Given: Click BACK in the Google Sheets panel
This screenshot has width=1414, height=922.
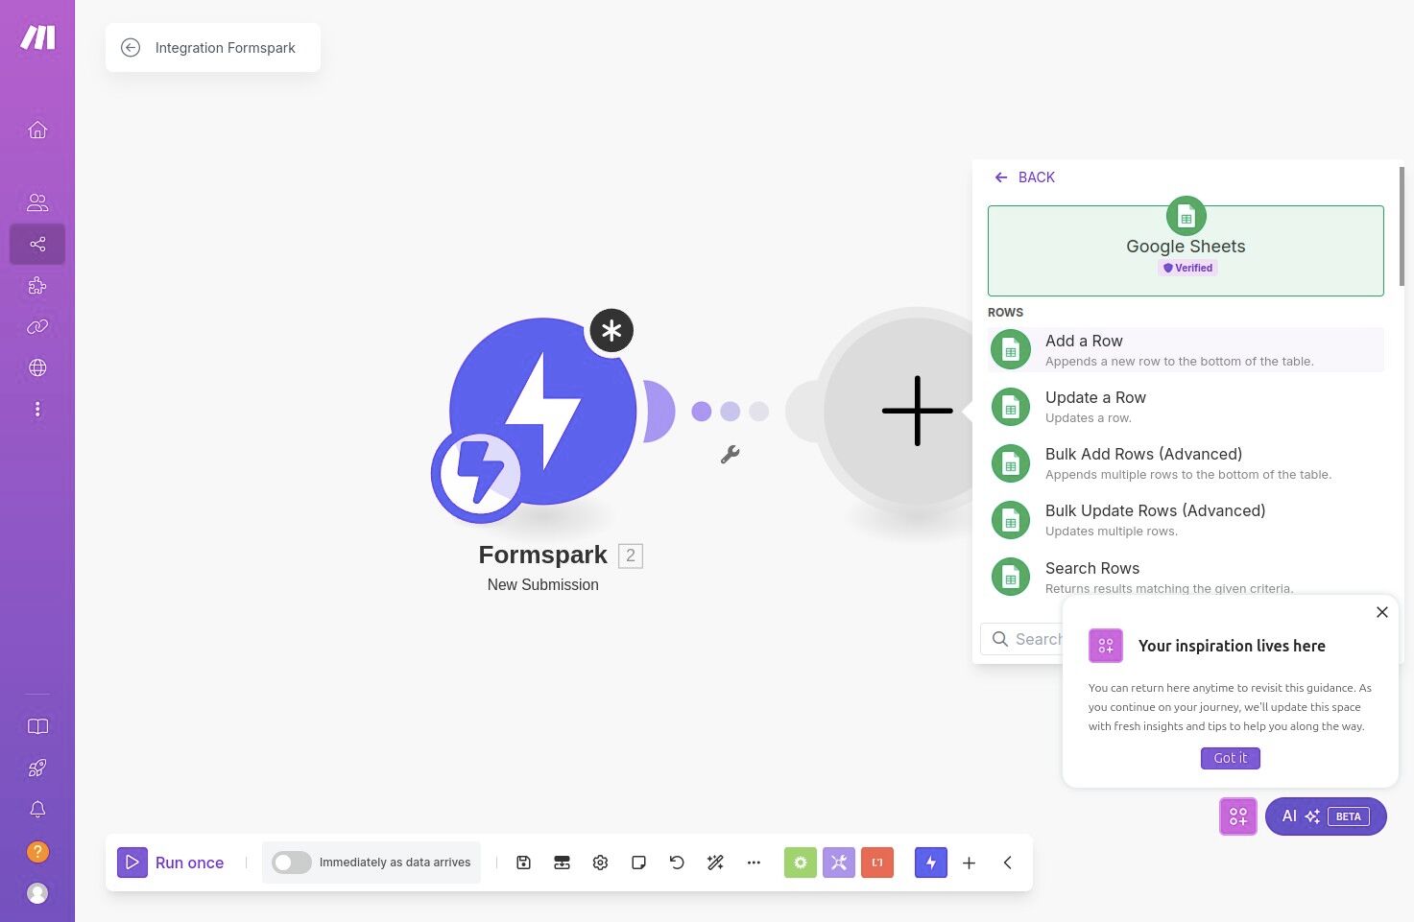Looking at the screenshot, I should point(1024,177).
